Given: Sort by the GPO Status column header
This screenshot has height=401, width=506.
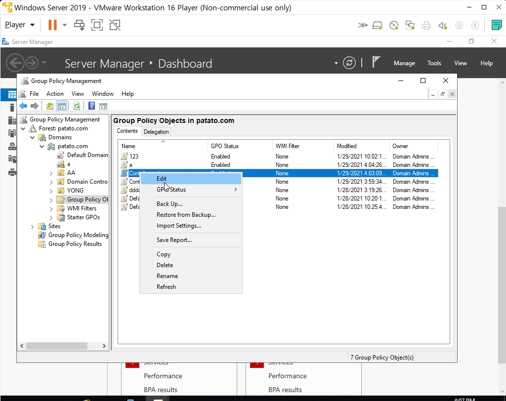Looking at the screenshot, I should coord(240,146).
